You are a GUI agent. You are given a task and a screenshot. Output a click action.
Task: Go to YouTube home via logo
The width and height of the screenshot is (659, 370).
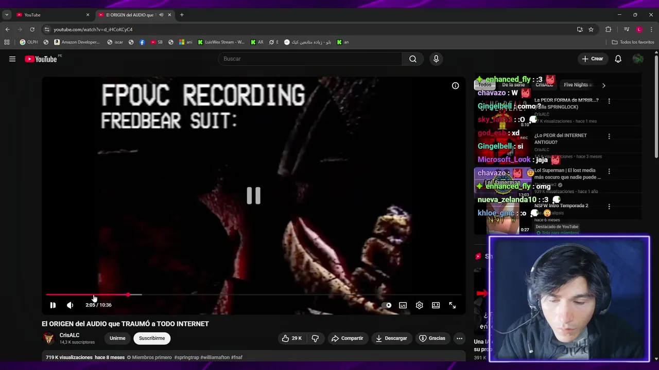pos(41,59)
